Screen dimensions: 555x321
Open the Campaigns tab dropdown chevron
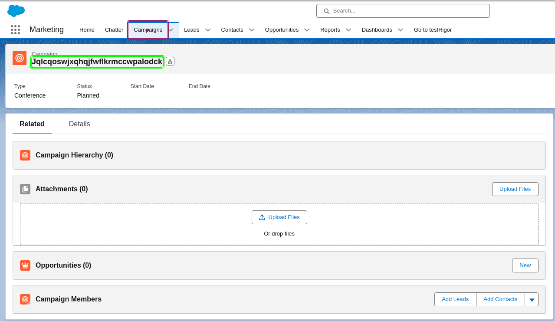171,29
